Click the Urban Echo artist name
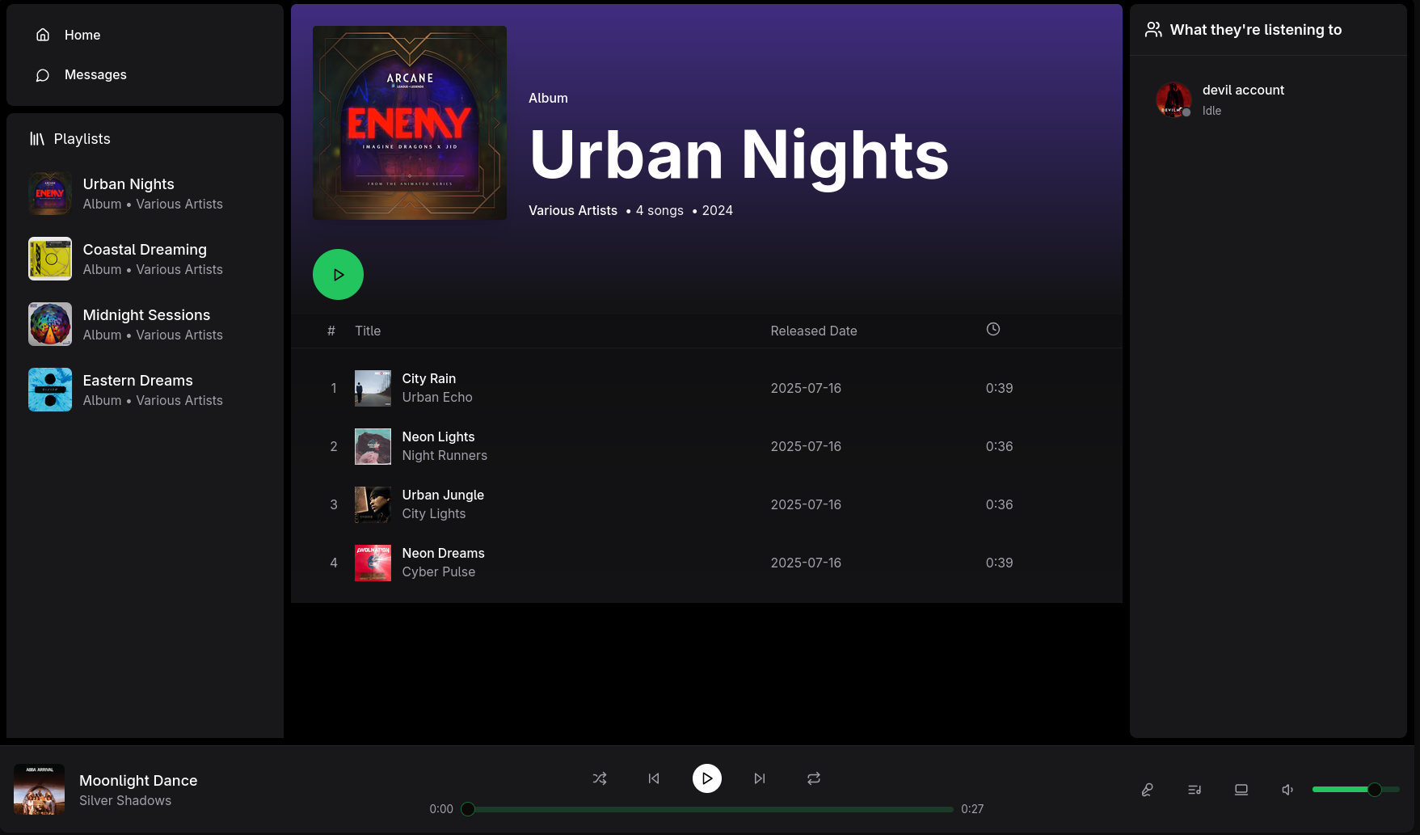Image resolution: width=1420 pixels, height=835 pixels. point(437,398)
